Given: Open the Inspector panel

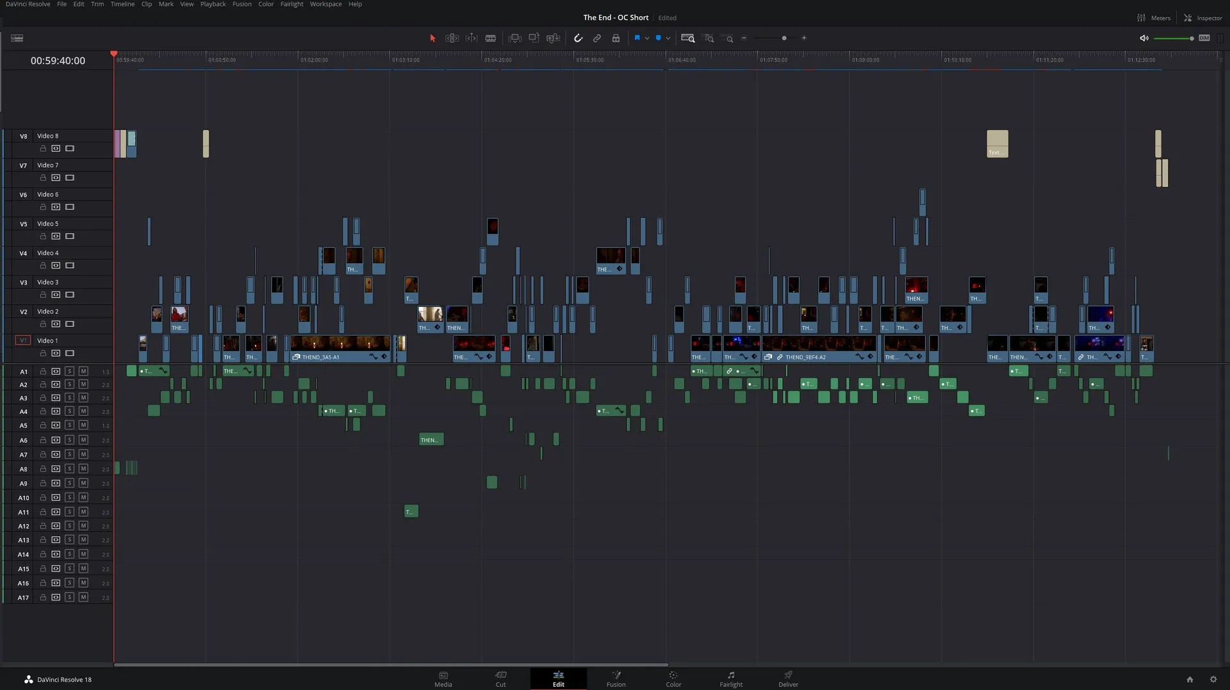Looking at the screenshot, I should [1203, 18].
